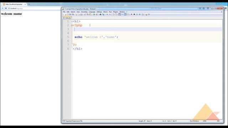228x128 pixels.
Task: Click the Dos\Windows status bar entry
Action: 194,121
